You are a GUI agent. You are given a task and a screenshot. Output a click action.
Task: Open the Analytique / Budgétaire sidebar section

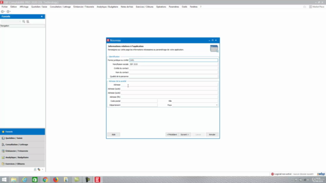point(22,157)
